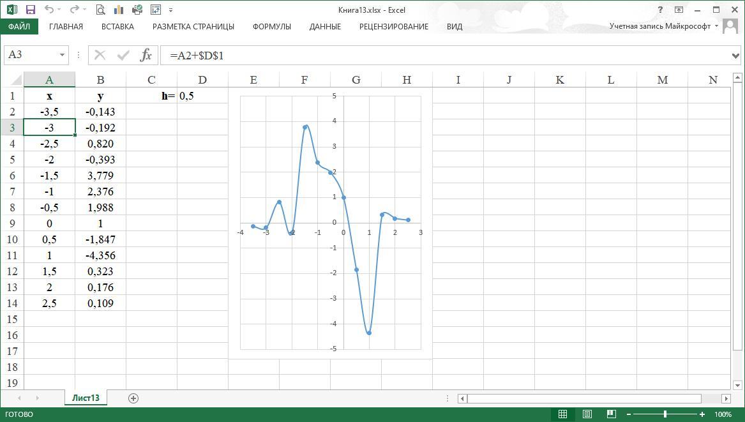The width and height of the screenshot is (745, 422).
Task: Select cell B11 containing -4,356
Action: pos(100,255)
